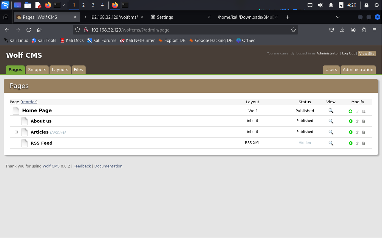The height and width of the screenshot is (238, 382).
Task: Add child page under RSS Feed
Action: coord(350,143)
